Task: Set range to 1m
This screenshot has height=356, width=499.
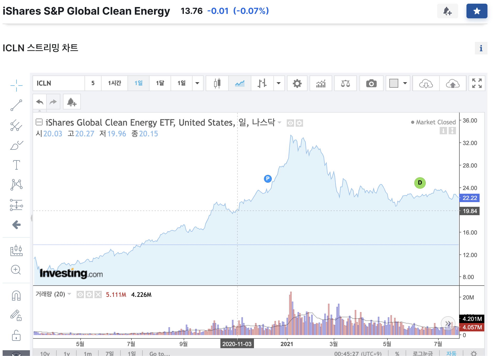Action: point(88,353)
